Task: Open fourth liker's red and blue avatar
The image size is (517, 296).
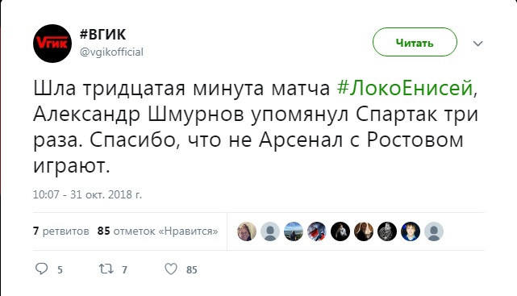Action: coord(317,231)
